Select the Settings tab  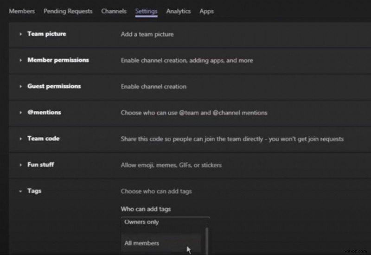[146, 11]
